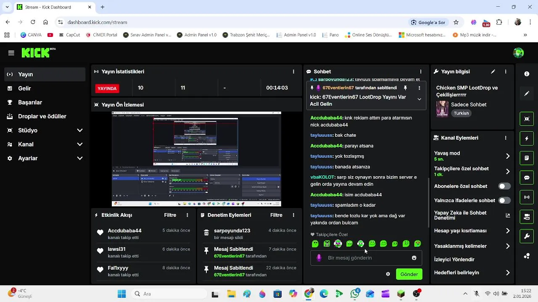Toggle the wrench stream info widget
Screen dimensions: 538x302
527,237
